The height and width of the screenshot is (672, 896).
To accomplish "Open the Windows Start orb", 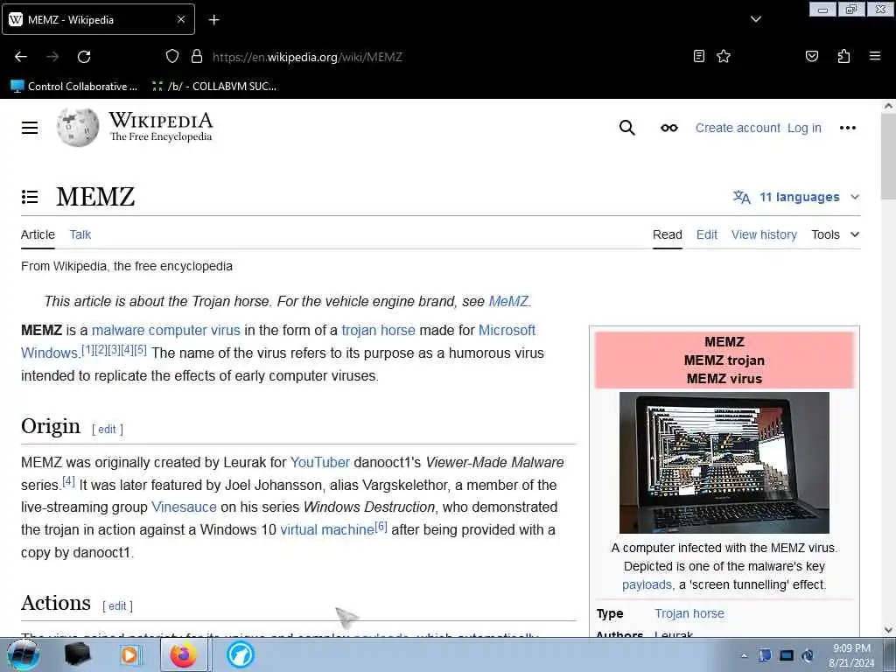I will coord(23,654).
